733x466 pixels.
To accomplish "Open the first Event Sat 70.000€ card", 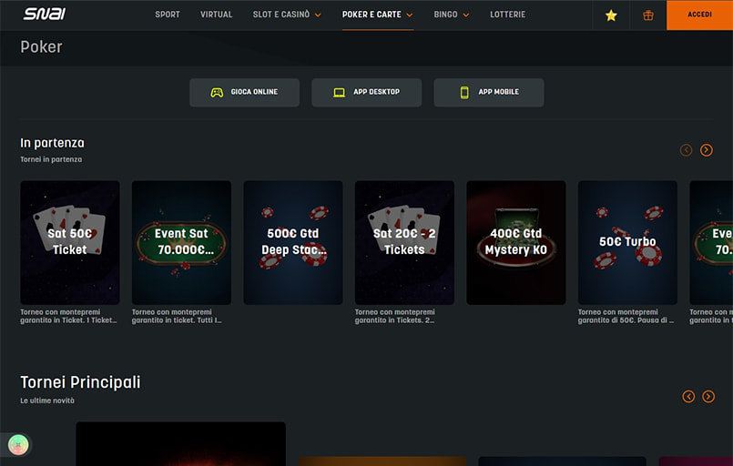I will click(181, 243).
